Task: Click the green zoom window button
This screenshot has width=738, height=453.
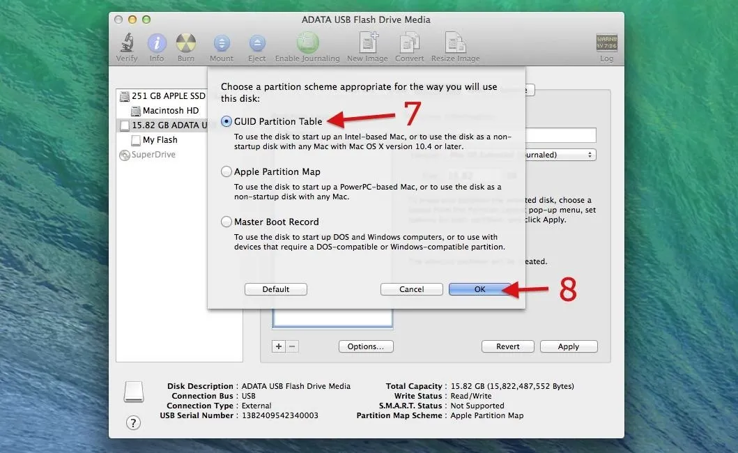Action: 146,20
